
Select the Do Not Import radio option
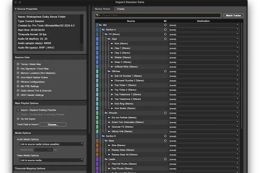coord(18,119)
